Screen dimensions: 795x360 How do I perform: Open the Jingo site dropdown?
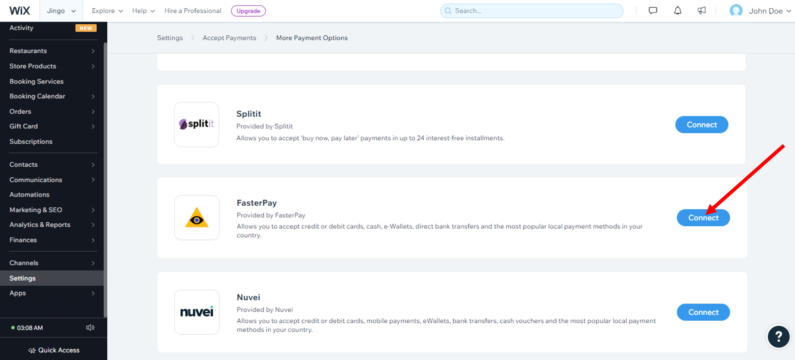click(61, 11)
